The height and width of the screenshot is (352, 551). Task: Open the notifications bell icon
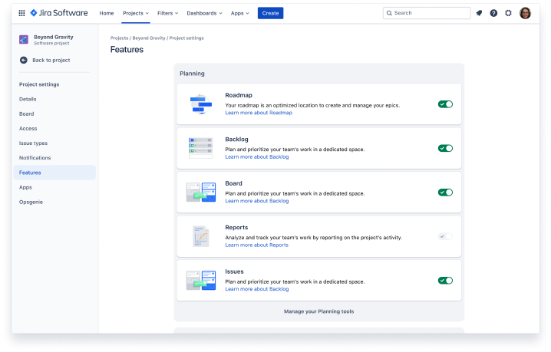479,13
